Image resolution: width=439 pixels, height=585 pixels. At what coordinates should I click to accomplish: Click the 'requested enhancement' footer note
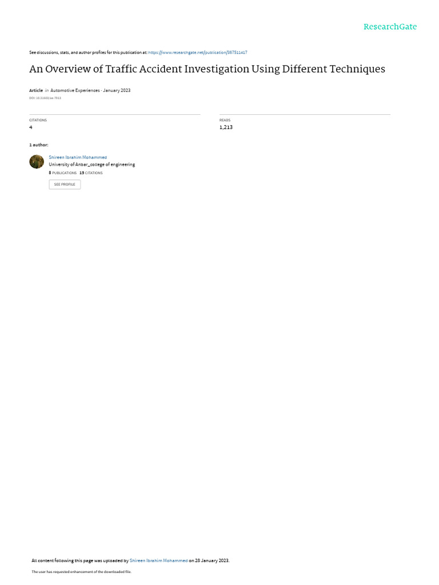tap(81, 571)
